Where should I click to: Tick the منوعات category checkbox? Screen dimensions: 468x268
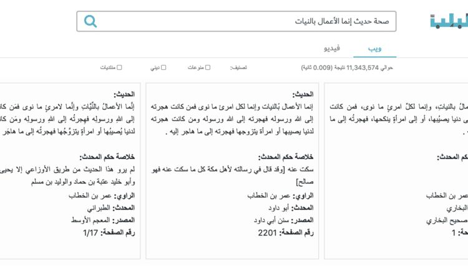click(208, 67)
